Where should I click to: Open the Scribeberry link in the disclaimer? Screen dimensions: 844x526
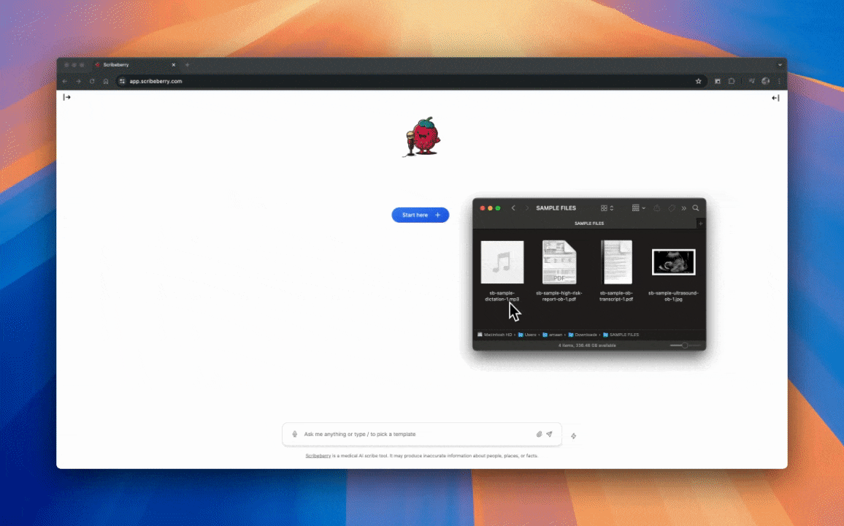318,455
